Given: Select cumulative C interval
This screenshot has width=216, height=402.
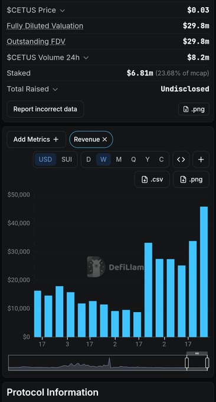Looking at the screenshot, I should [161, 160].
